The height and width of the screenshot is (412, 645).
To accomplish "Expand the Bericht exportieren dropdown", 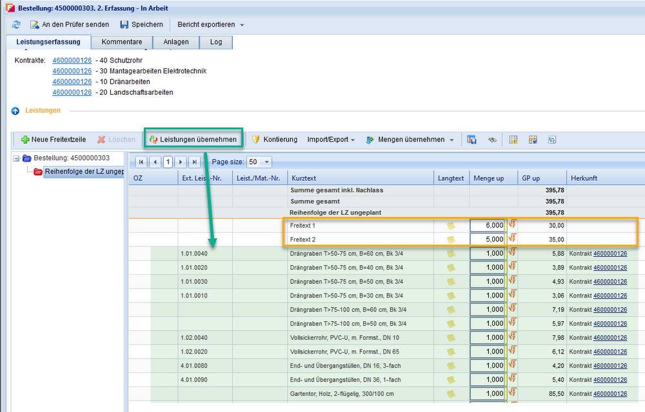I will [x=242, y=25].
